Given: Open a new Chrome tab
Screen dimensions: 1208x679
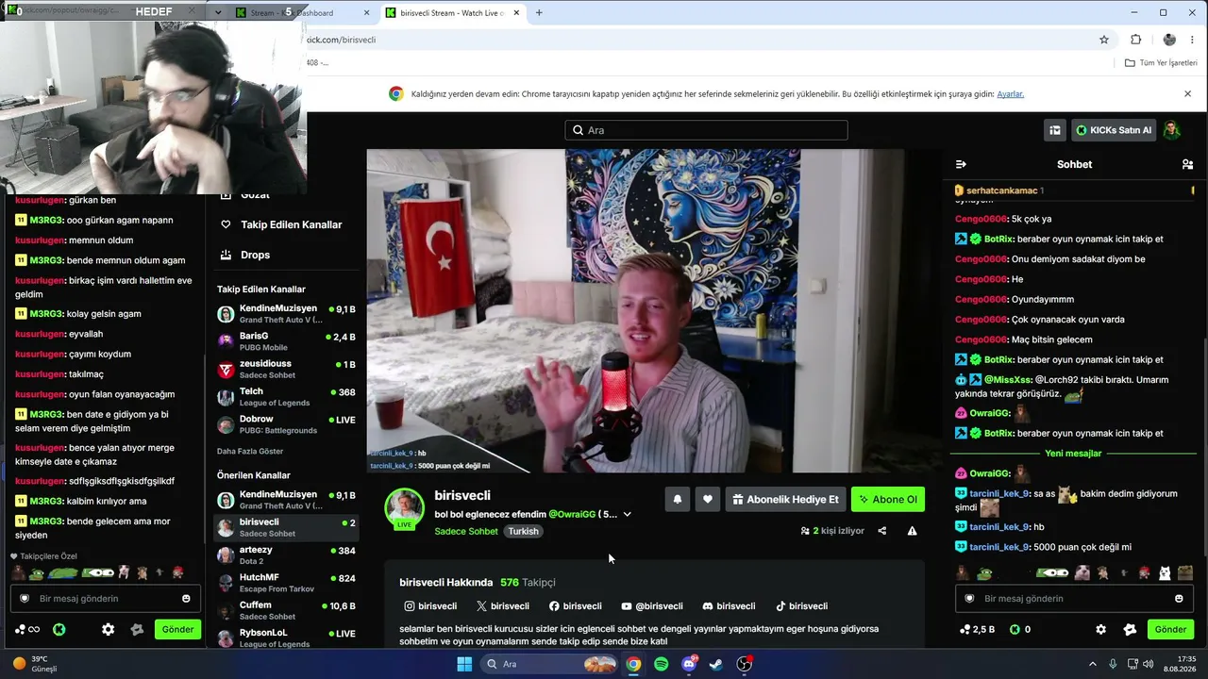Looking at the screenshot, I should [x=539, y=13].
